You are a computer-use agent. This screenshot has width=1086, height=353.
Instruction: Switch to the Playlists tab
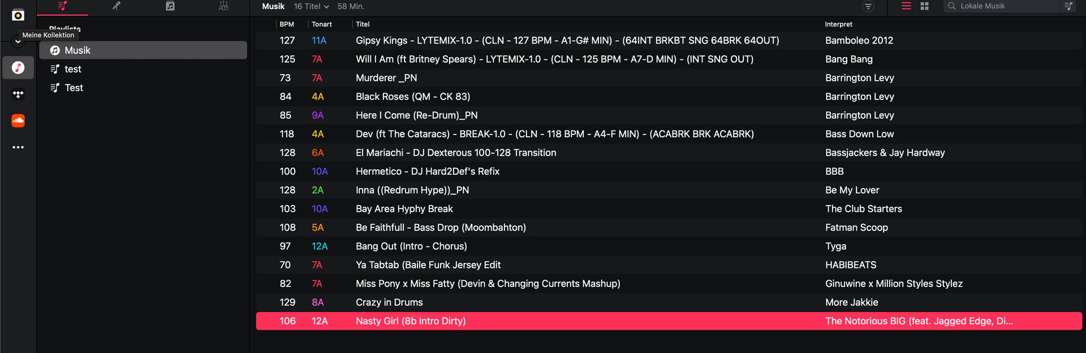[62, 6]
